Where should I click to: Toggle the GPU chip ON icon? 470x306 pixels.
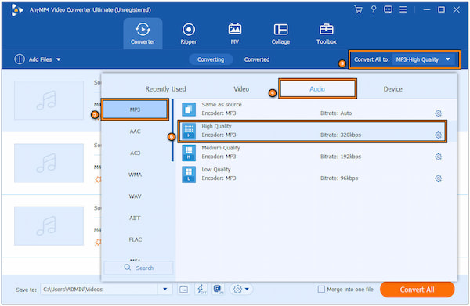point(219,290)
